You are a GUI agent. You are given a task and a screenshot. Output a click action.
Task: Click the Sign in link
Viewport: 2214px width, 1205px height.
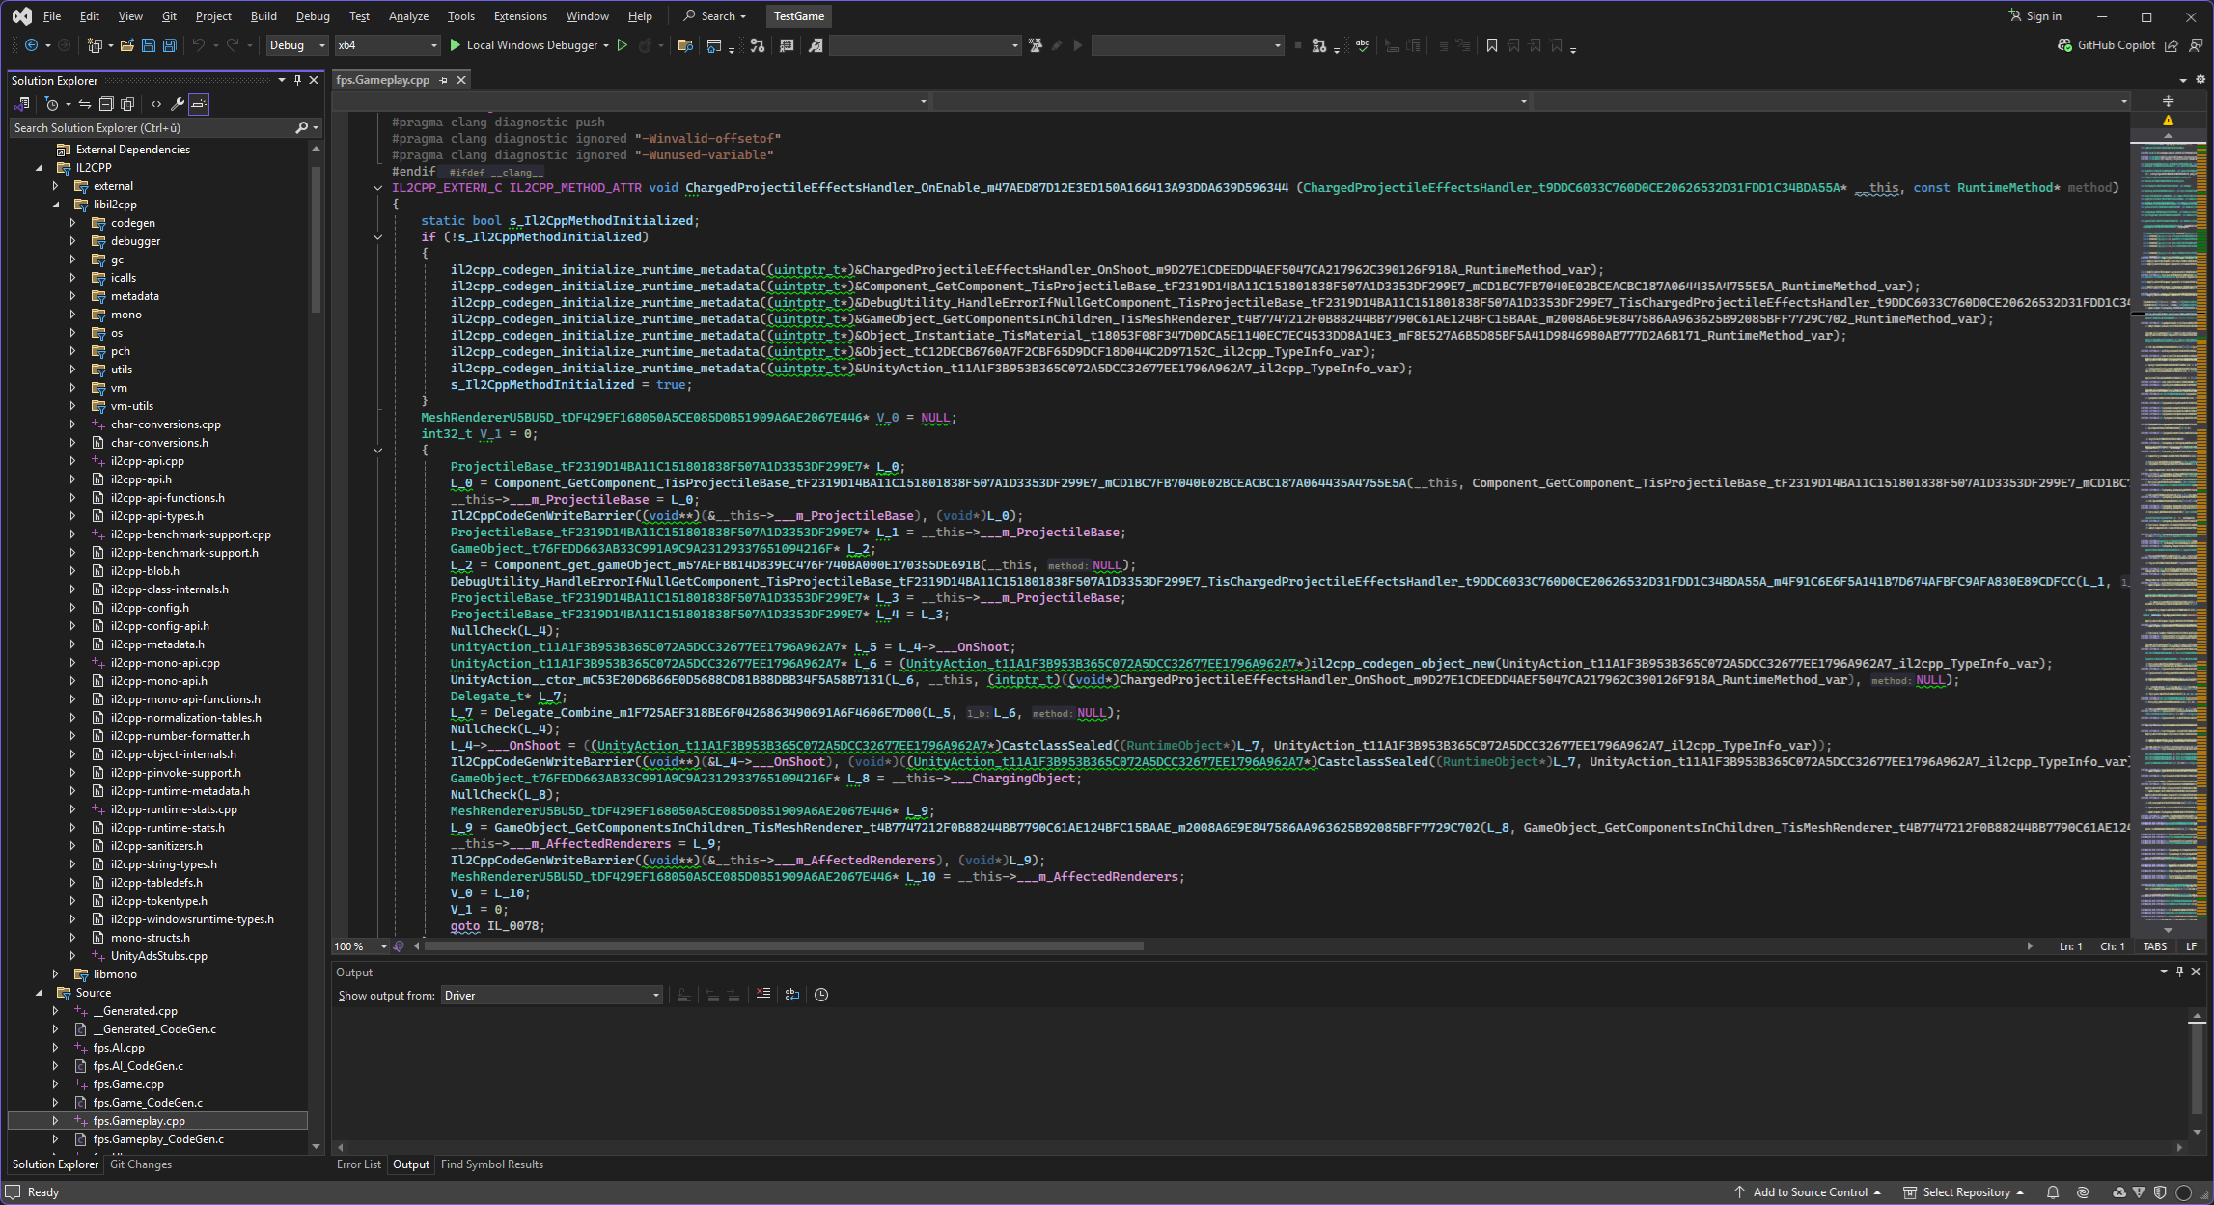pyautogui.click(x=2035, y=16)
